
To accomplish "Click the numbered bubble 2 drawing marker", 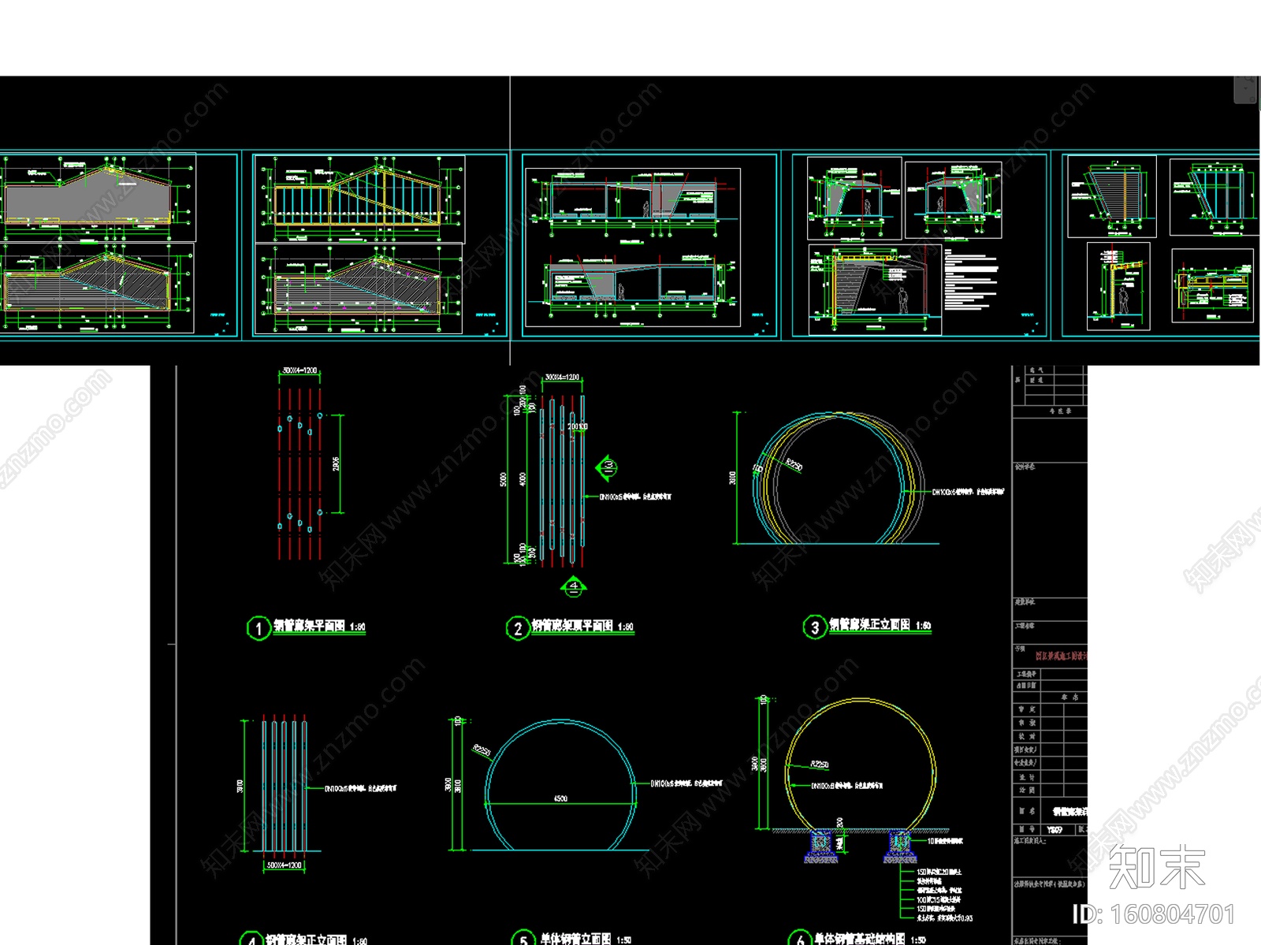I will [517, 628].
